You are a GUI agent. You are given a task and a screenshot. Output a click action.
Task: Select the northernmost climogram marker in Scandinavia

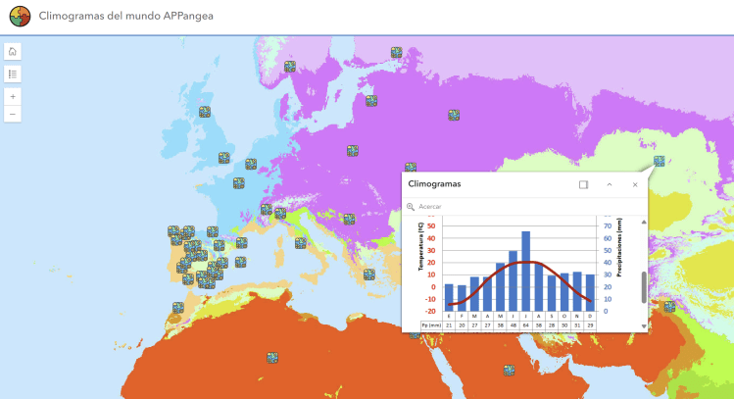coord(396,53)
